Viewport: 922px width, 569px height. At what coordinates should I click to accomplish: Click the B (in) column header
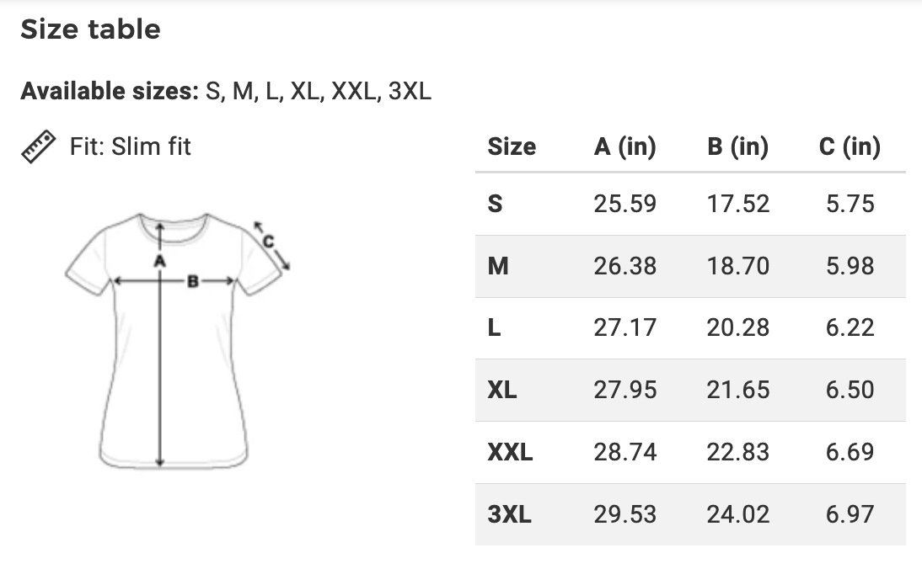738,146
